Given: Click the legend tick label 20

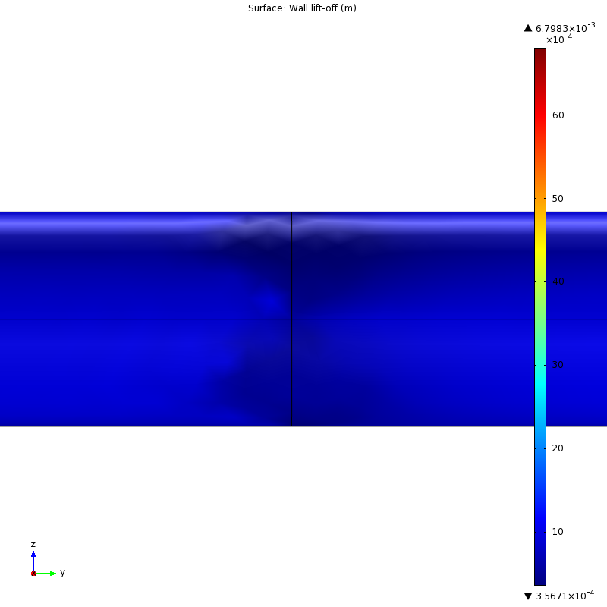Looking at the screenshot, I should coord(558,448).
